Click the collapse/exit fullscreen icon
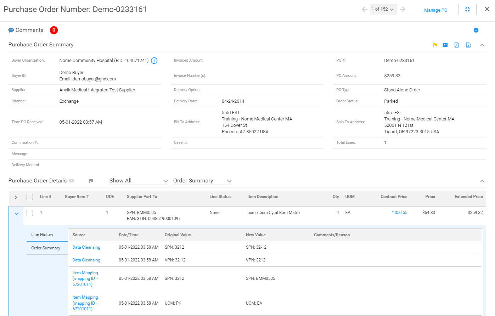Image resolution: width=495 pixels, height=316 pixels. pos(468,9)
